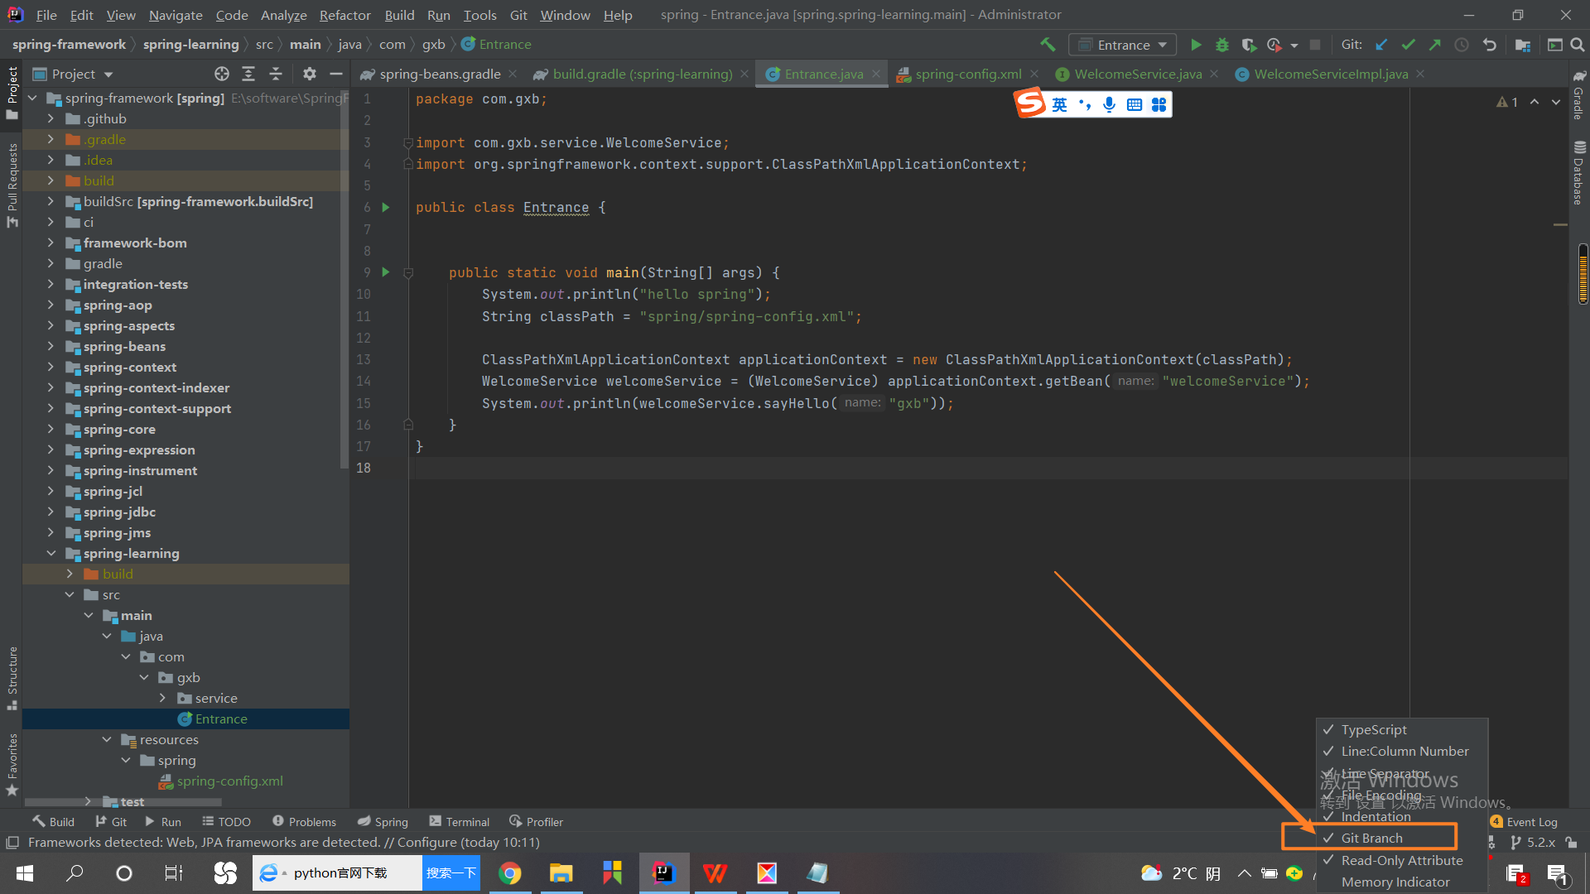Viewport: 1590px width, 894px height.
Task: Click the Windows Start button
Action: [24, 873]
